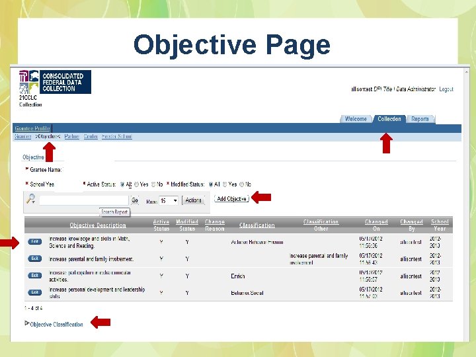Edit the personal development and leadership objective
The height and width of the screenshot is (357, 476).
click(x=34, y=292)
